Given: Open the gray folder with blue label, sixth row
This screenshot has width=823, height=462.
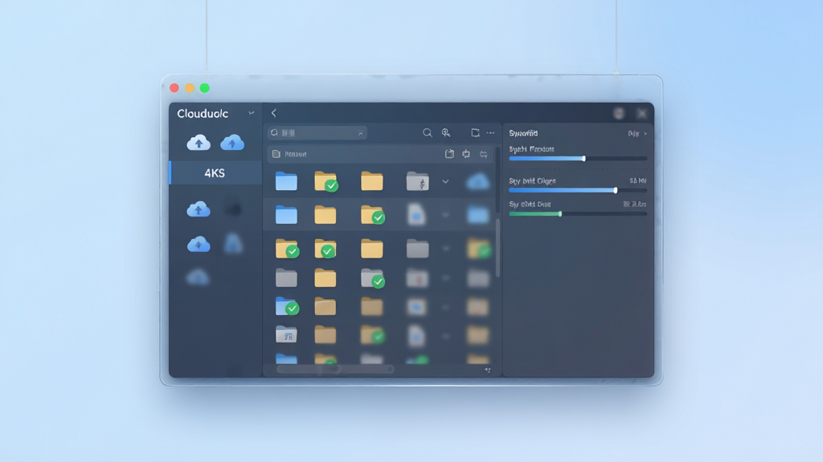Looking at the screenshot, I should click(286, 334).
